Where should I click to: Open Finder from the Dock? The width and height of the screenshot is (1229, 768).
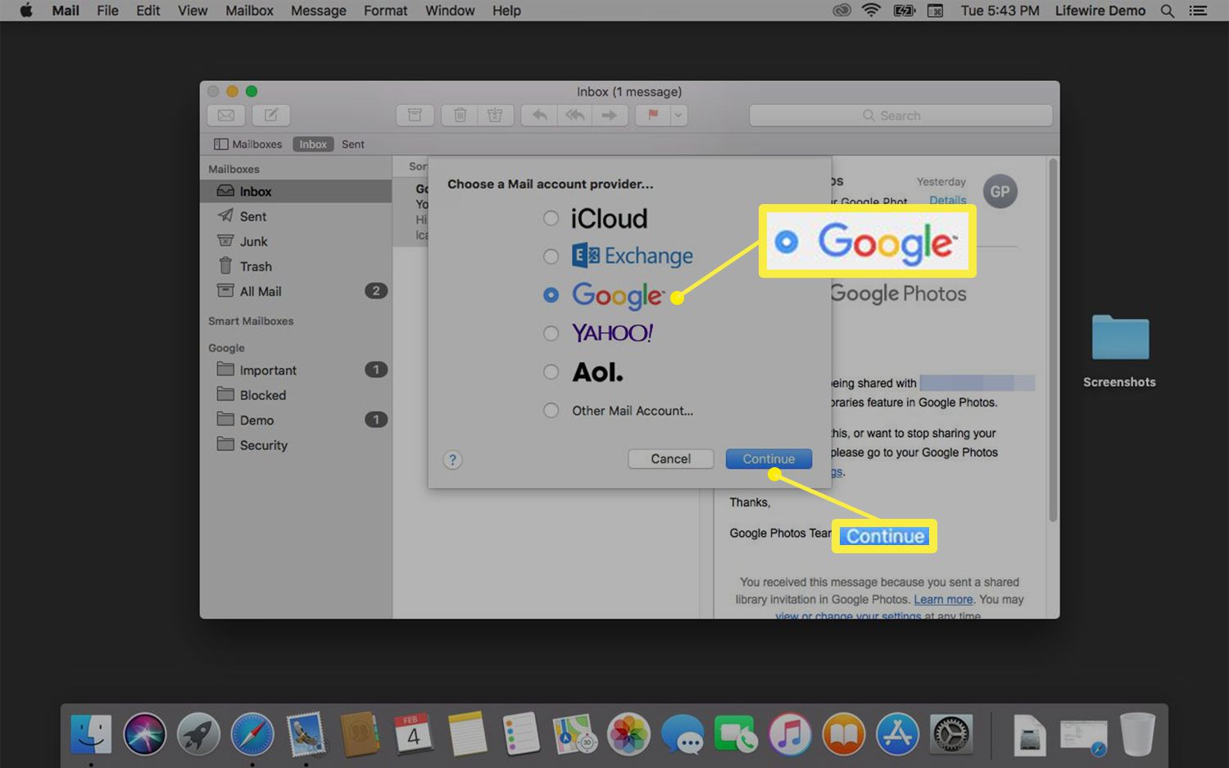91,734
